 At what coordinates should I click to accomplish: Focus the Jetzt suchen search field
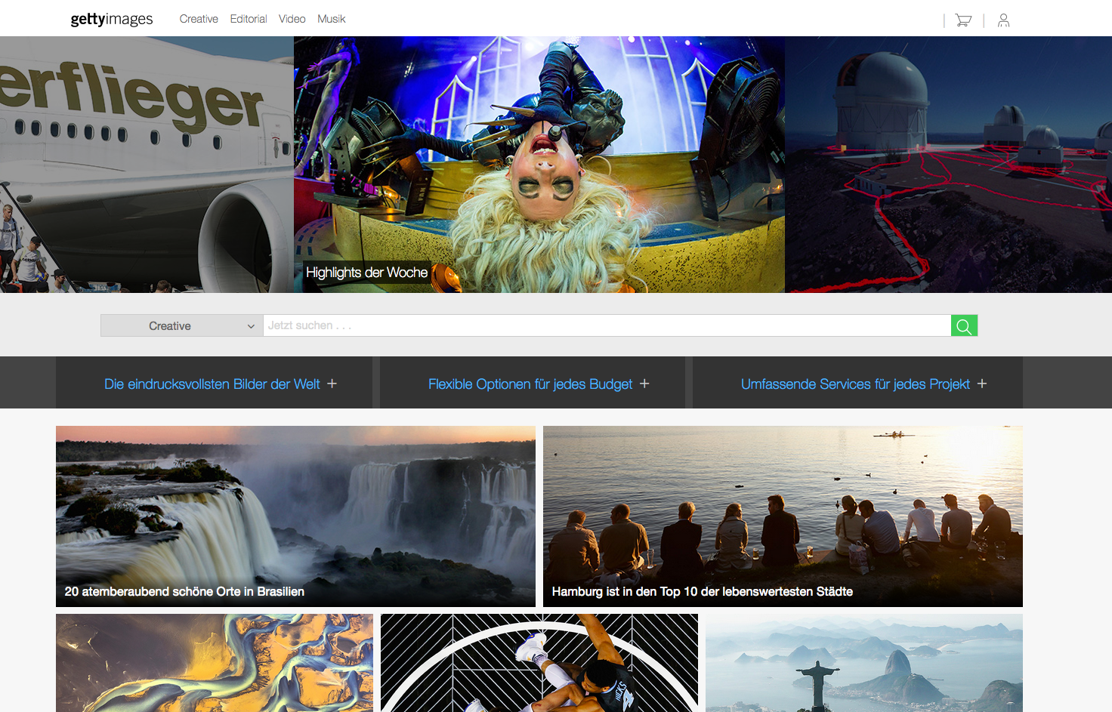point(607,325)
